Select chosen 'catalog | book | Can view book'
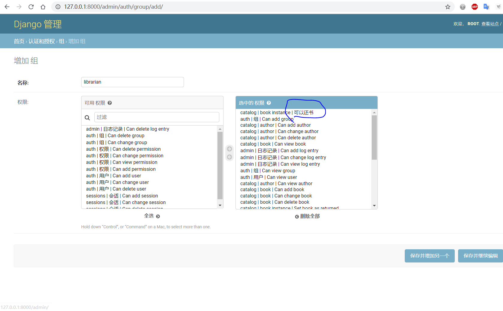The width and height of the screenshot is (503, 311). (x=303, y=144)
